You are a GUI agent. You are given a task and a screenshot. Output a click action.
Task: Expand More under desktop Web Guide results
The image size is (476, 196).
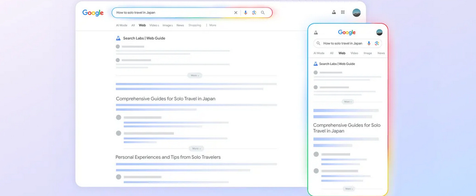195,76
